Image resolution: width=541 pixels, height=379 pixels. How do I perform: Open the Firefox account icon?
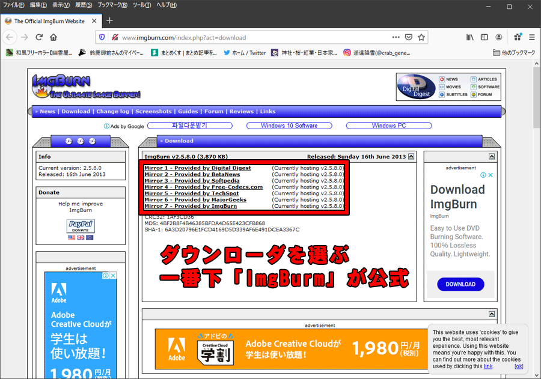coord(499,37)
